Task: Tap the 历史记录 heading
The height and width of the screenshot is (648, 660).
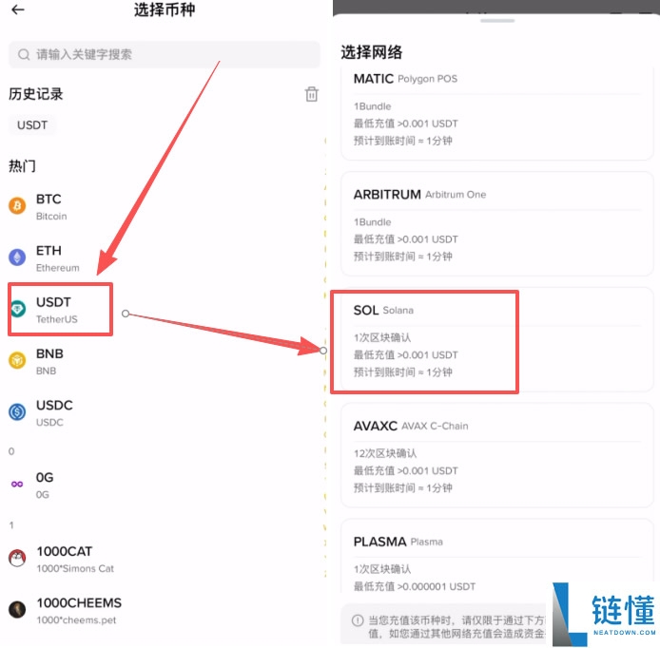Action: click(x=36, y=94)
